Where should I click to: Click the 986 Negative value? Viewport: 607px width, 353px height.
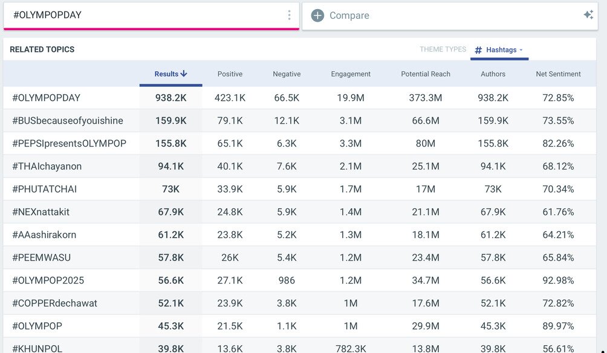coord(287,280)
